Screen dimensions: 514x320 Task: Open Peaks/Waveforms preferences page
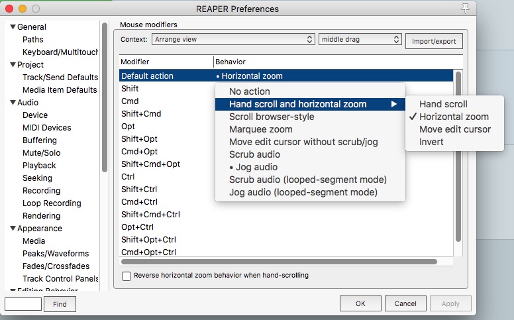56,254
